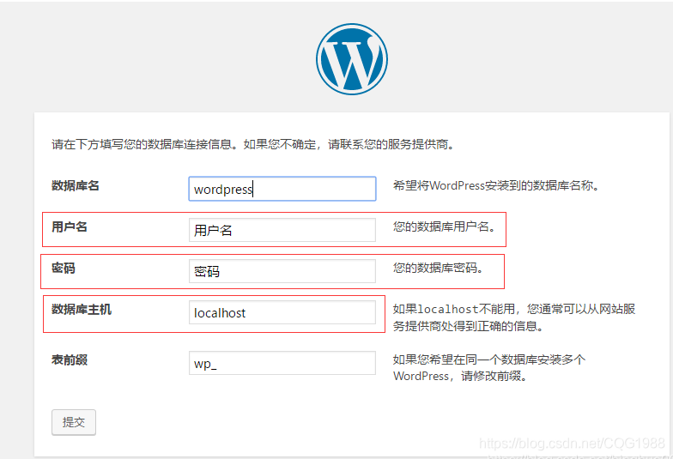Image resolution: width=673 pixels, height=459 pixels.
Task: Click the 密码 input field
Action: pyautogui.click(x=282, y=271)
